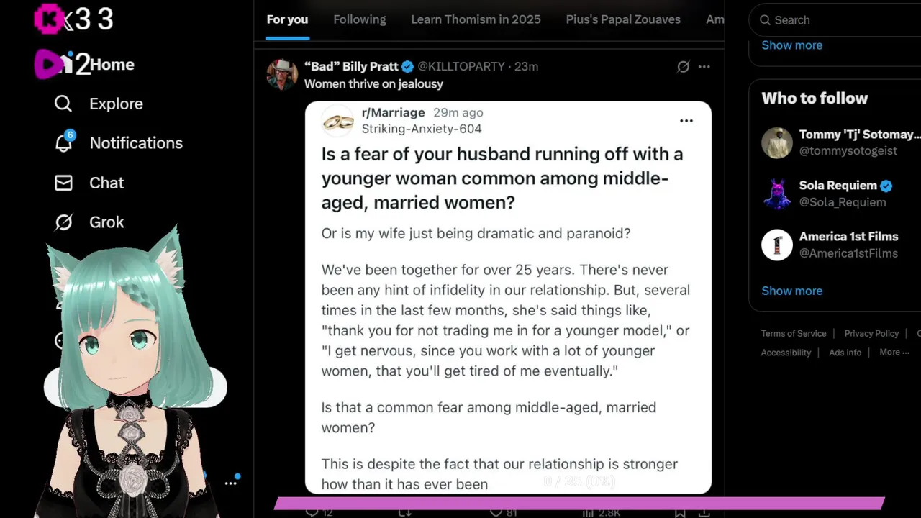Switch to the Following tab
The image size is (921, 518).
point(360,19)
